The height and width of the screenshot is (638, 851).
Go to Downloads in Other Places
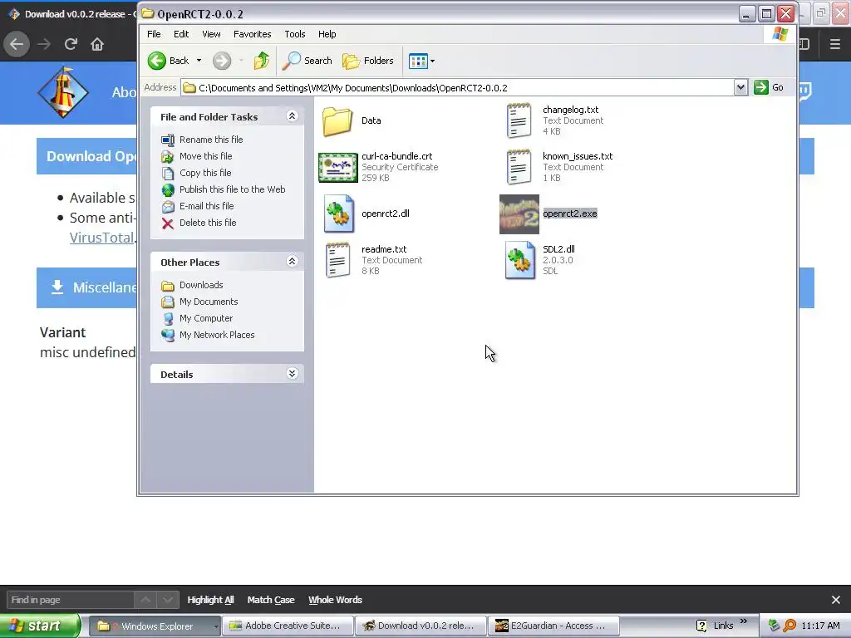pos(201,286)
